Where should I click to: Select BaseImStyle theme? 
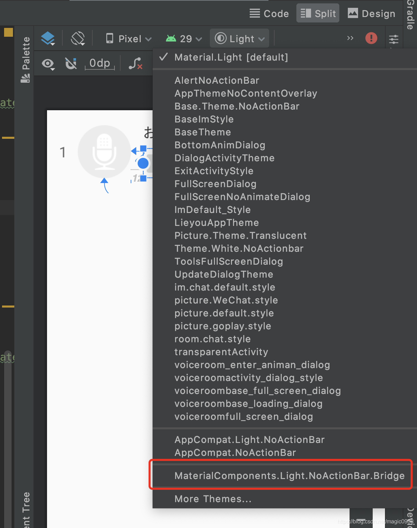(x=285, y=119)
